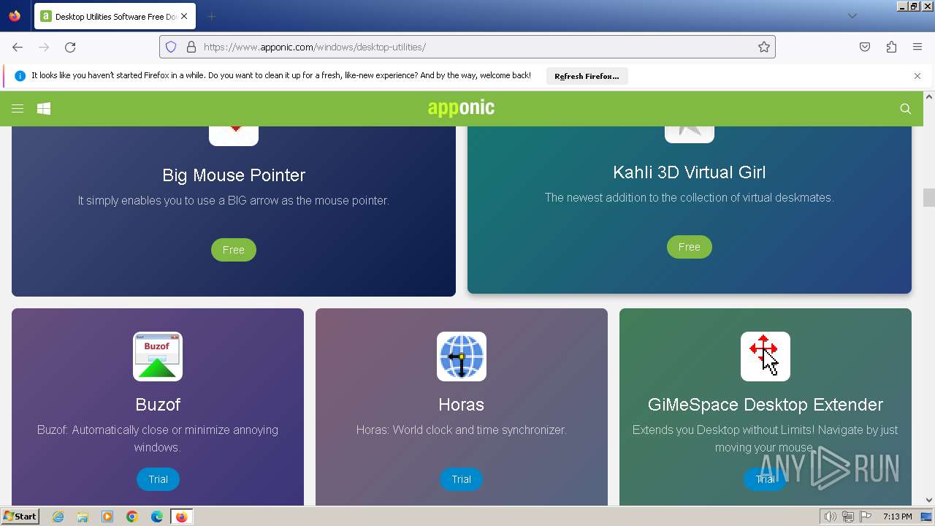Bookmark this page with star icon

(x=764, y=47)
